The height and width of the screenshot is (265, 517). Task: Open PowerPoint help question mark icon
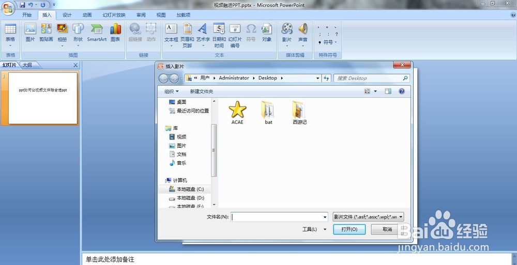513,15
